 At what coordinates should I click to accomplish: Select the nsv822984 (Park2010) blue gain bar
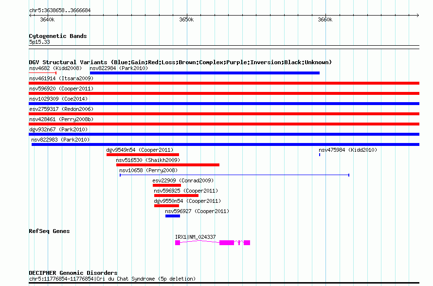205,73
